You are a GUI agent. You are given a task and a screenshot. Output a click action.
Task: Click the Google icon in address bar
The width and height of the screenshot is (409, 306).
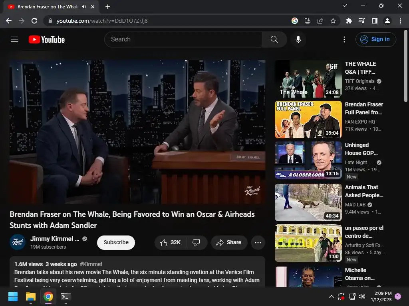(x=295, y=21)
